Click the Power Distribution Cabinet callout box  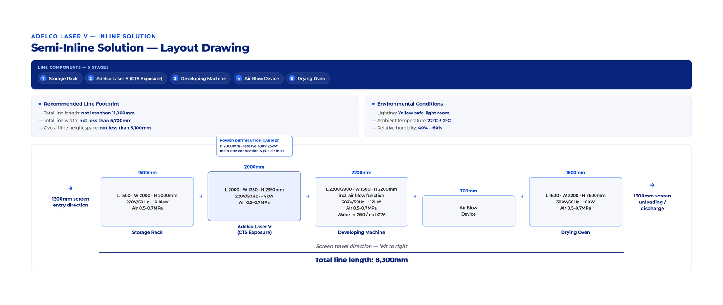[254, 146]
